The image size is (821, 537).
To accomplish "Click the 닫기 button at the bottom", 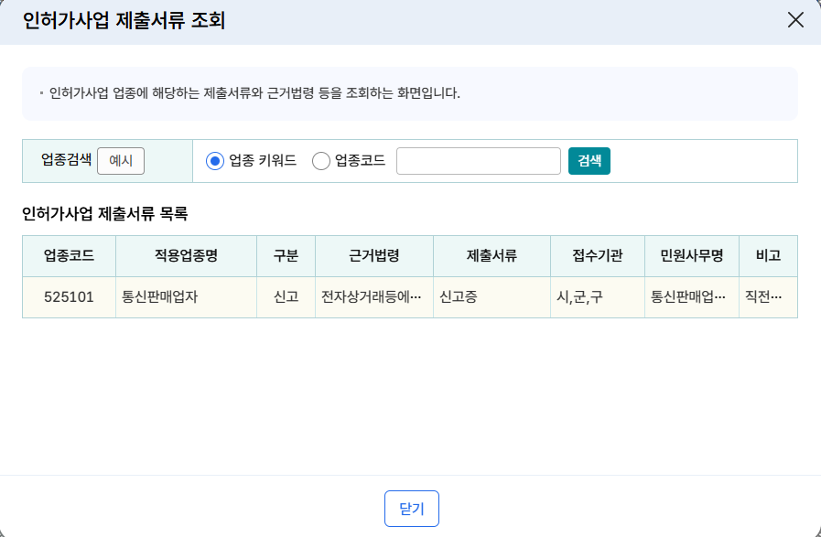I will click(411, 509).
